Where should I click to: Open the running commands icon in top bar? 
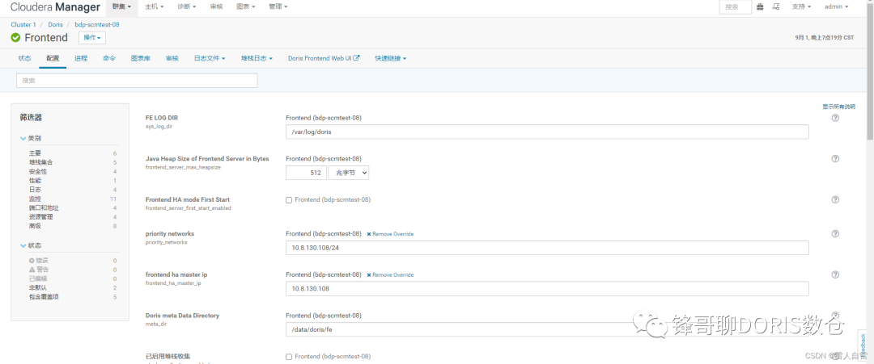pos(776,6)
